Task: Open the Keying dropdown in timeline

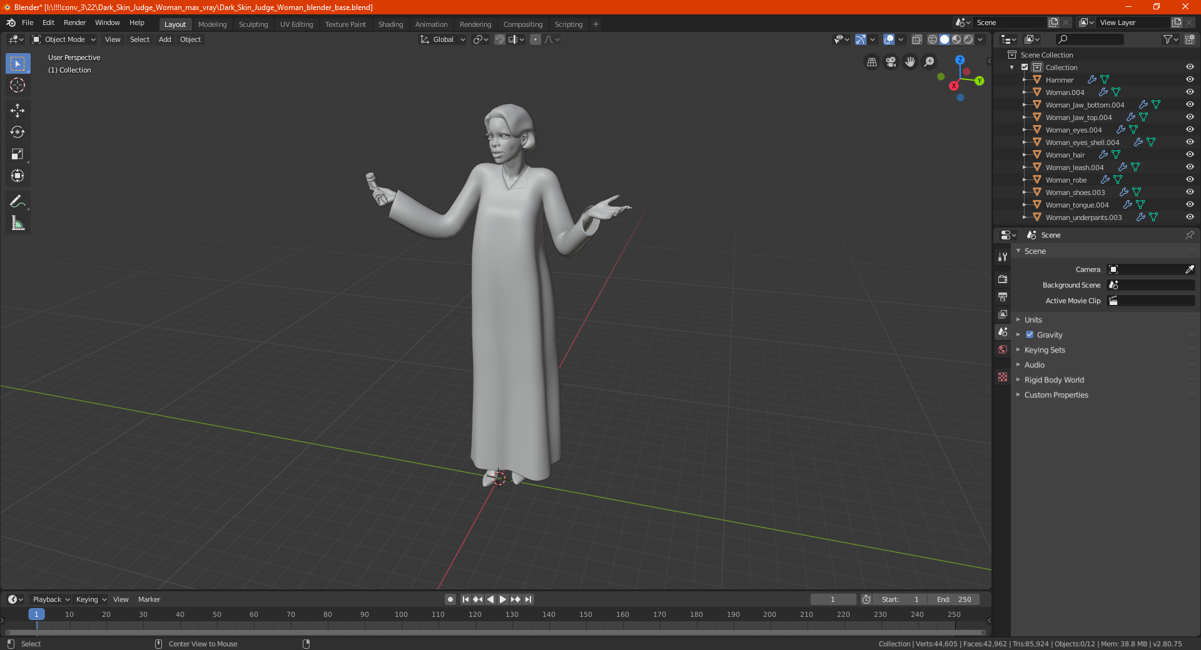Action: tap(91, 599)
